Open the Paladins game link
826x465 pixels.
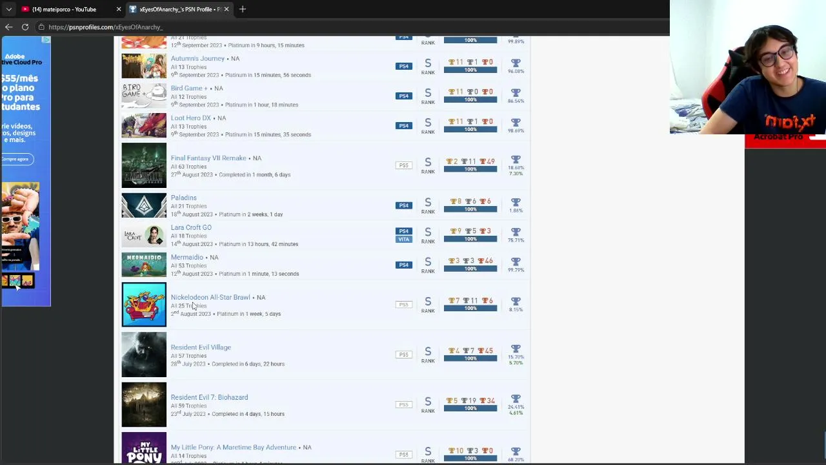[x=183, y=198]
